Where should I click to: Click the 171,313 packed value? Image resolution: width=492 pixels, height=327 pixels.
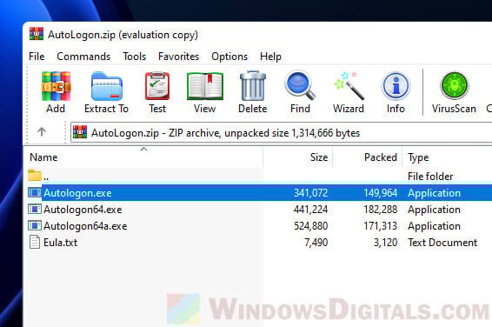pos(380,226)
